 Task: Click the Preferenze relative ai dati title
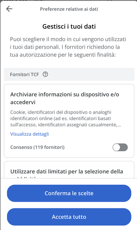pos(69,9)
